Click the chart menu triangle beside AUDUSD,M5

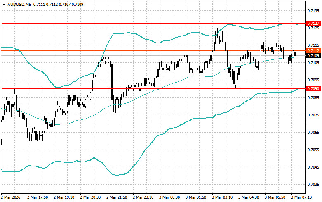coord(4,5)
